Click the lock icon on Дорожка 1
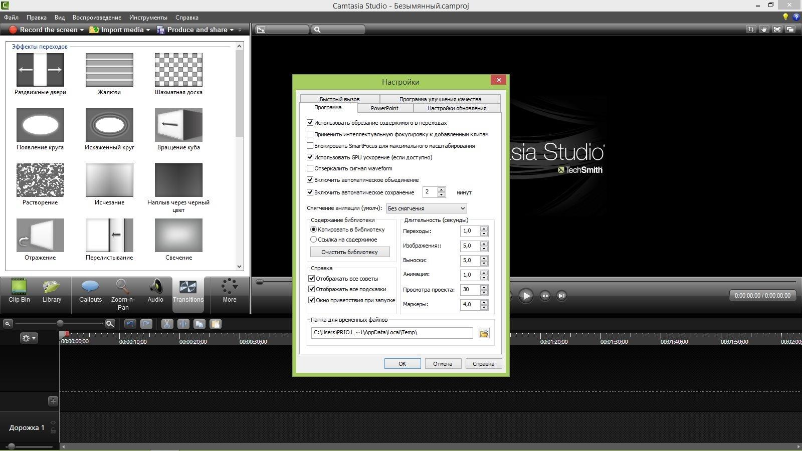 [53, 430]
